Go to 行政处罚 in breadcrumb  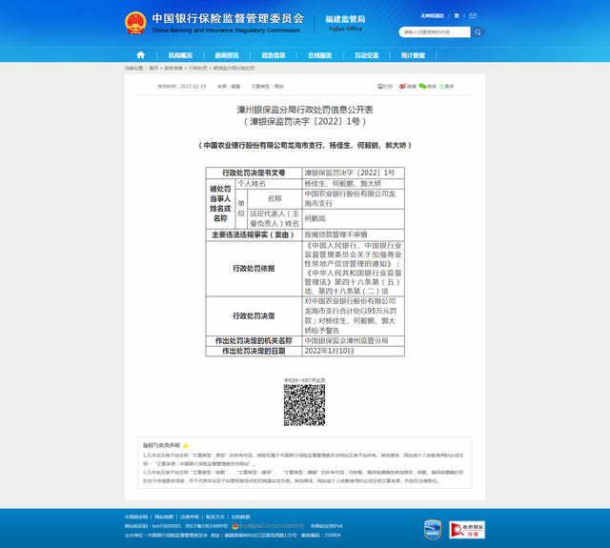point(198,68)
